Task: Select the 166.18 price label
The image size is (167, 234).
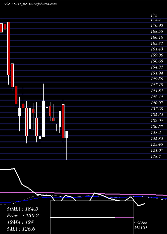Action: tap(157, 37)
